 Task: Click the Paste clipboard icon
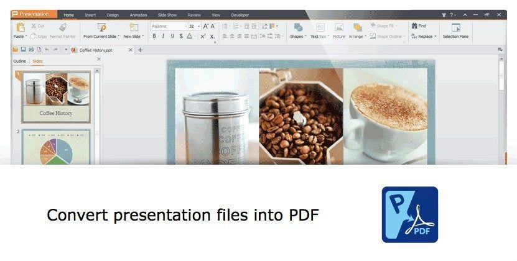(20, 27)
